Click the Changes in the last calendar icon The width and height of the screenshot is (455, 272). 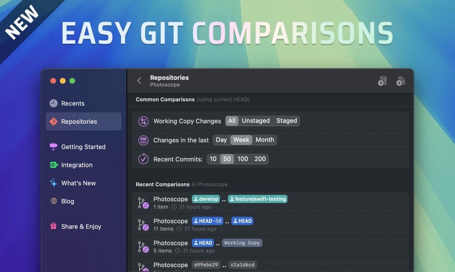pos(143,140)
